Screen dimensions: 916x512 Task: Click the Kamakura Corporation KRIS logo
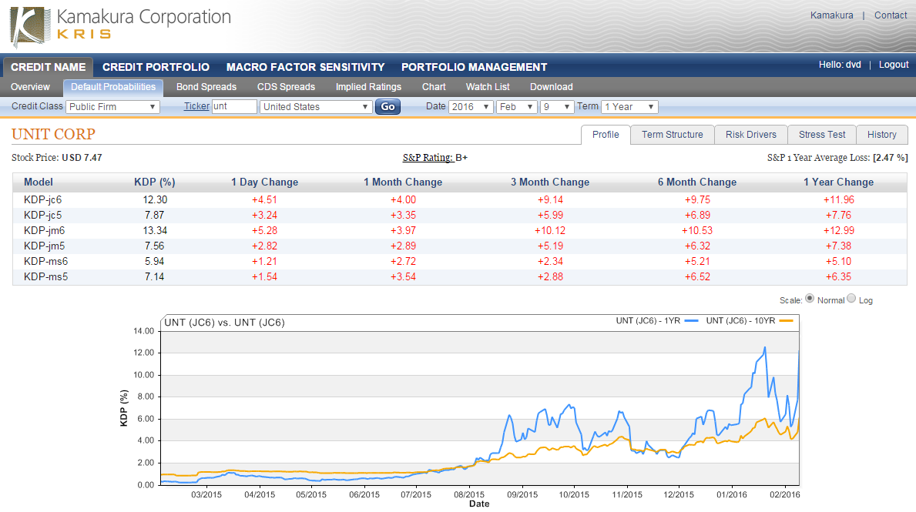coord(121,26)
